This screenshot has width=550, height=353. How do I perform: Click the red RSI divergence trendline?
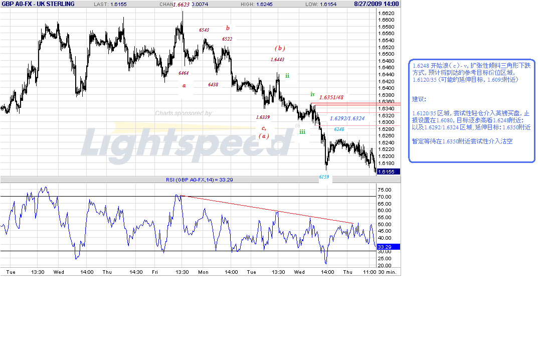(x=267, y=209)
